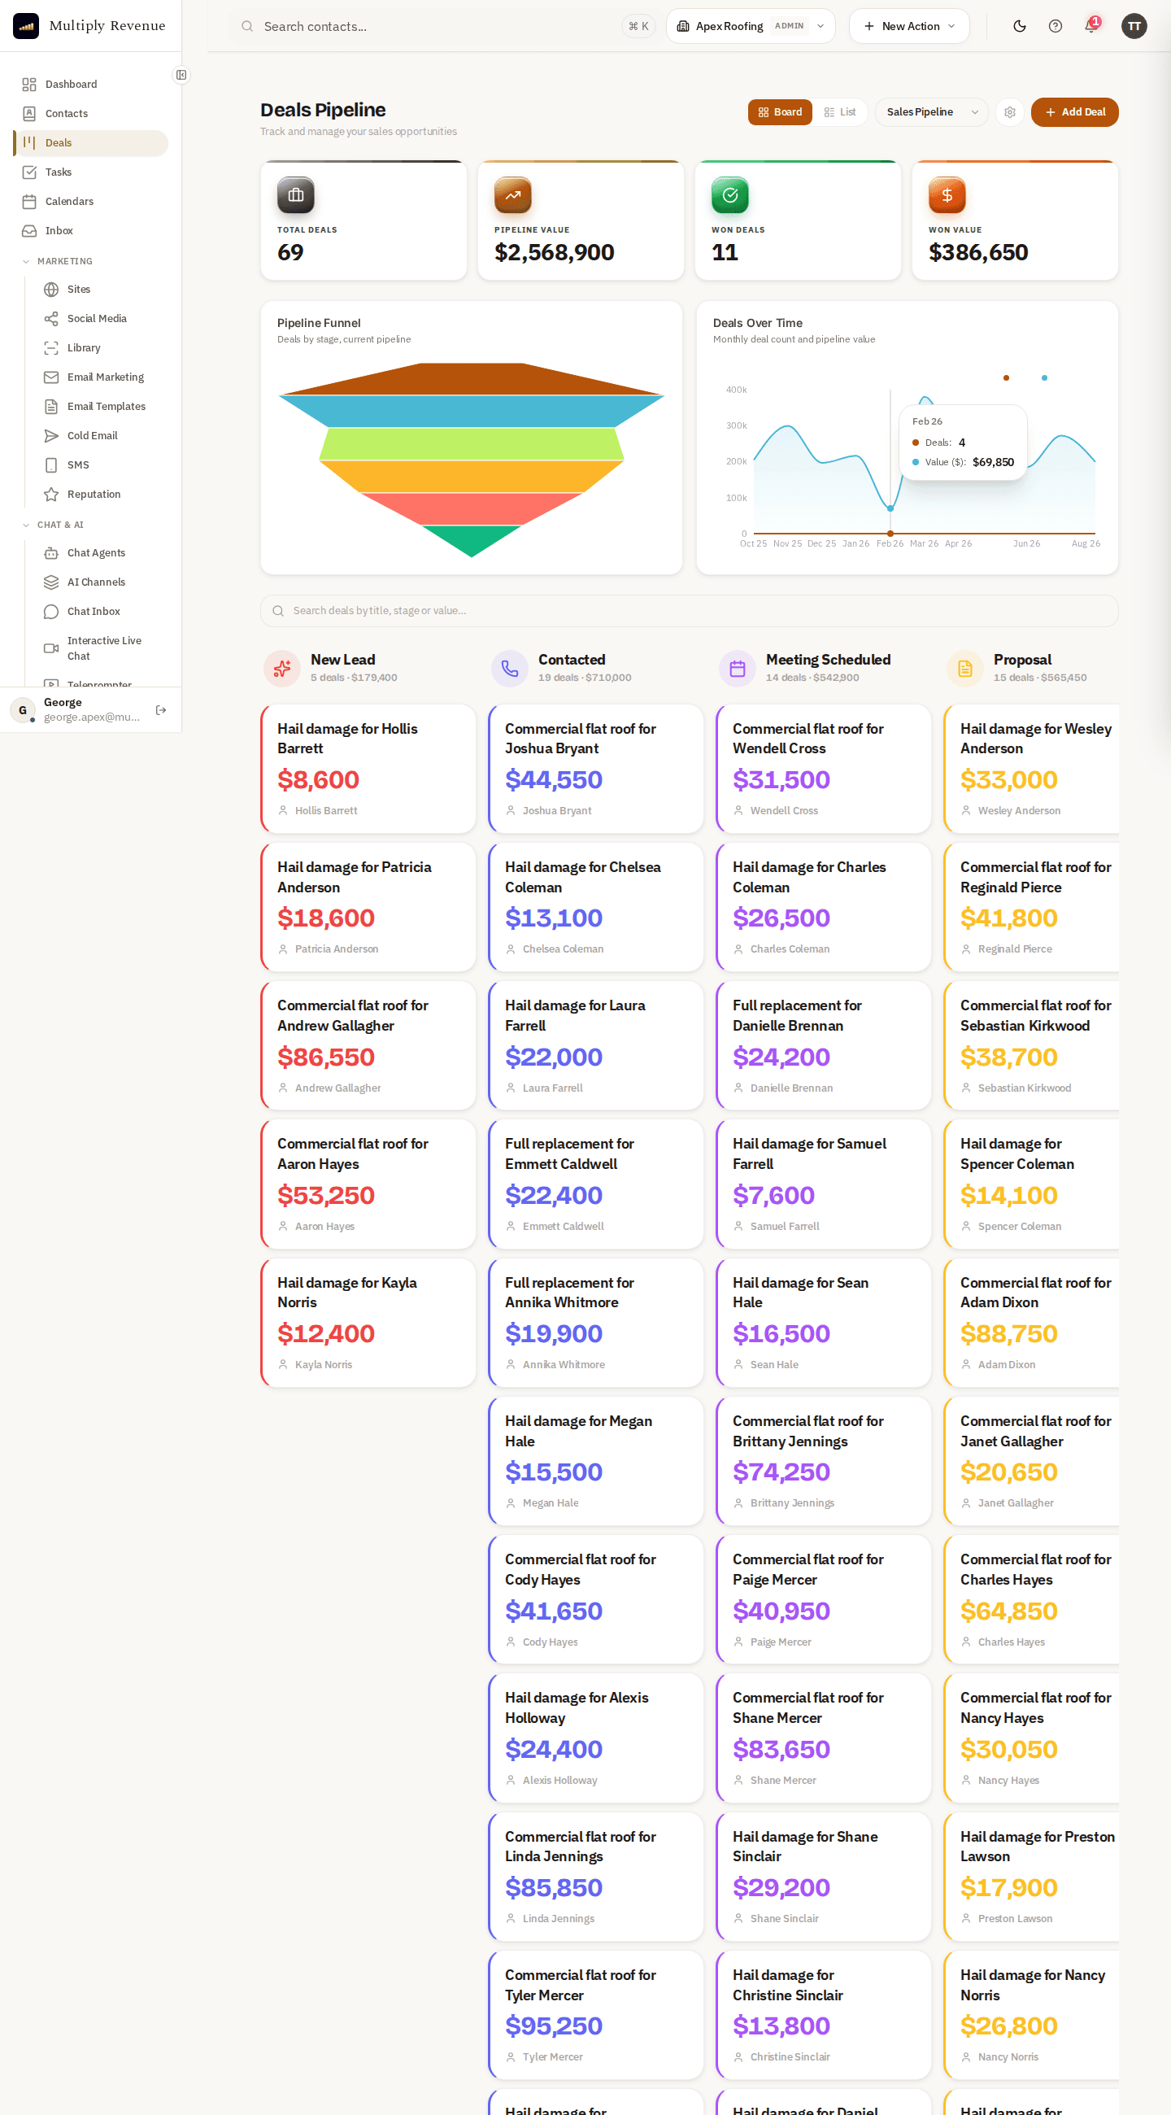Expand the New Action dropdown
The height and width of the screenshot is (2115, 1171).
[909, 26]
